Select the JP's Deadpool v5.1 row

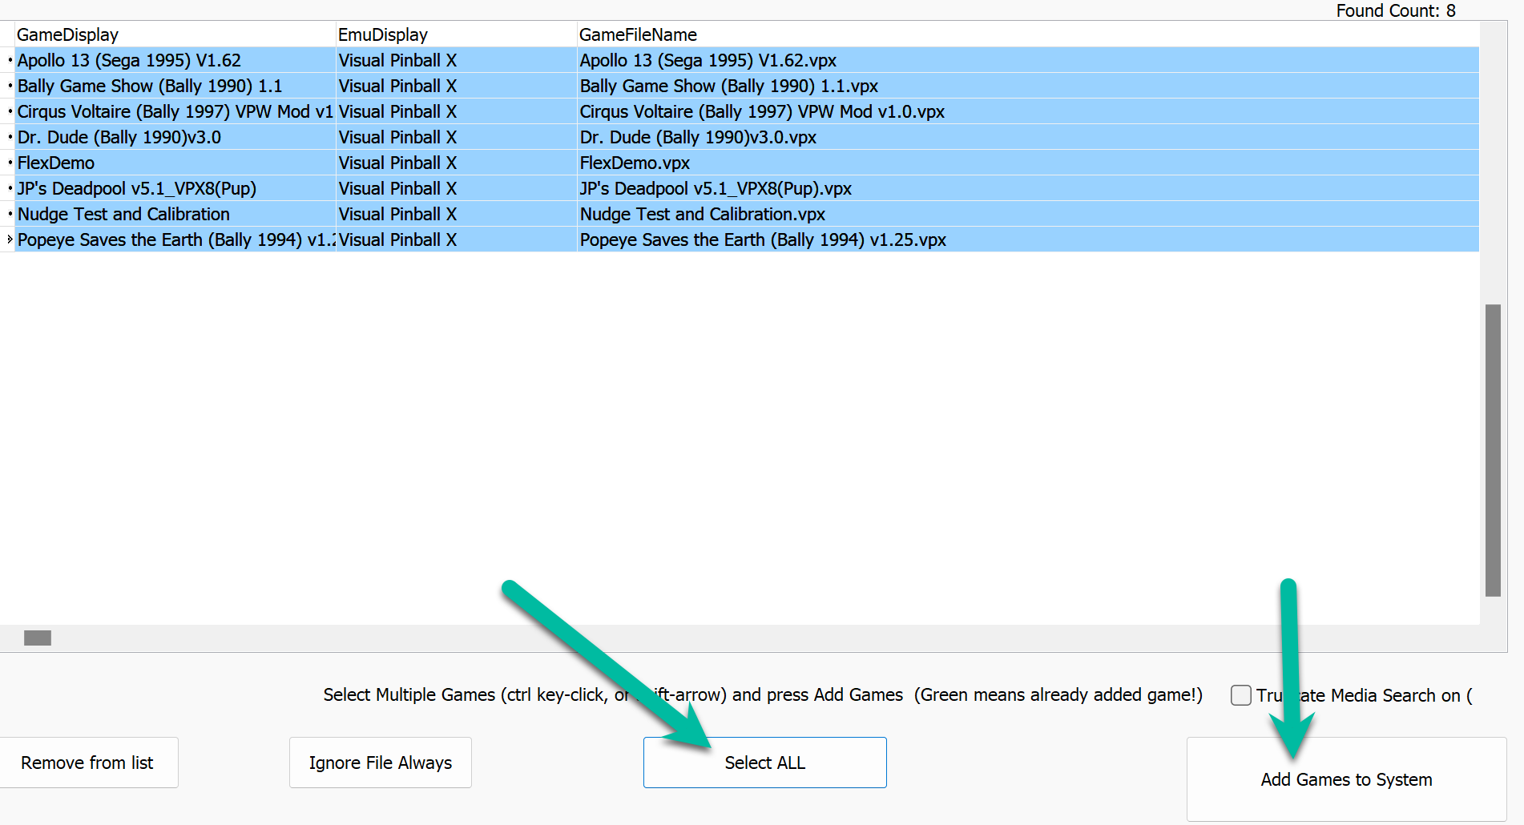tap(160, 188)
